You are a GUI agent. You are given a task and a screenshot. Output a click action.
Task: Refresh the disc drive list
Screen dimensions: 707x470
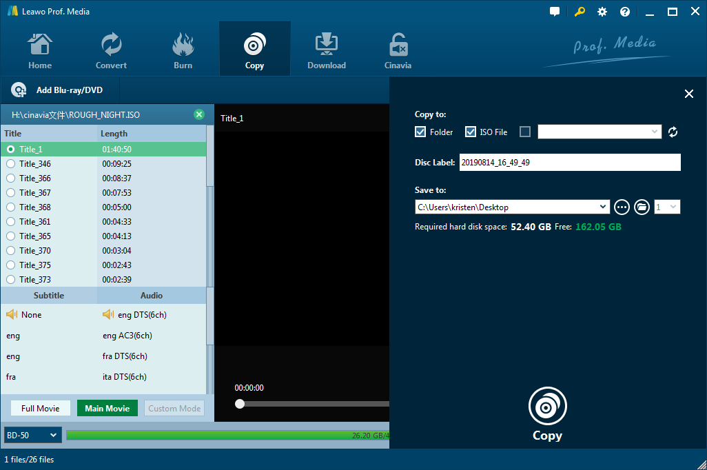673,132
